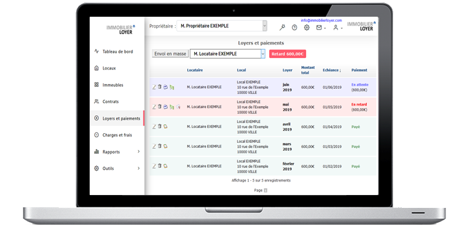Sort by Local column
This screenshot has height=242, width=459.
pos(241,70)
